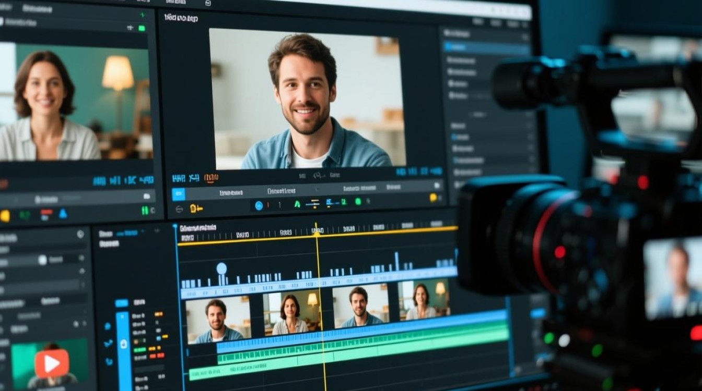Click the round blue icon in the preview toolbar

259,205
